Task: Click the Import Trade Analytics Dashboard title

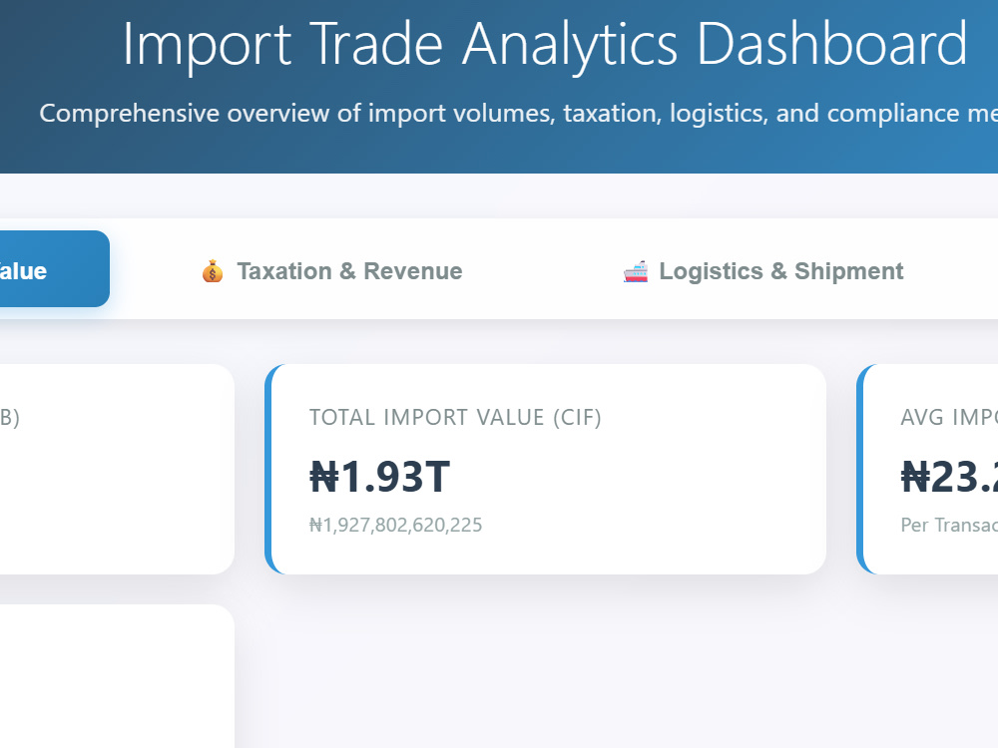Action: coord(545,44)
